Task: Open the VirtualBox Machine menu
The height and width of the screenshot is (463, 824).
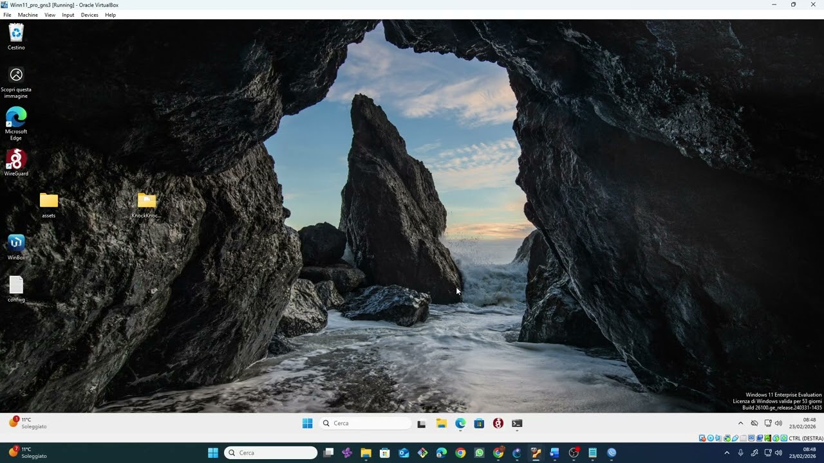Action: 28,15
